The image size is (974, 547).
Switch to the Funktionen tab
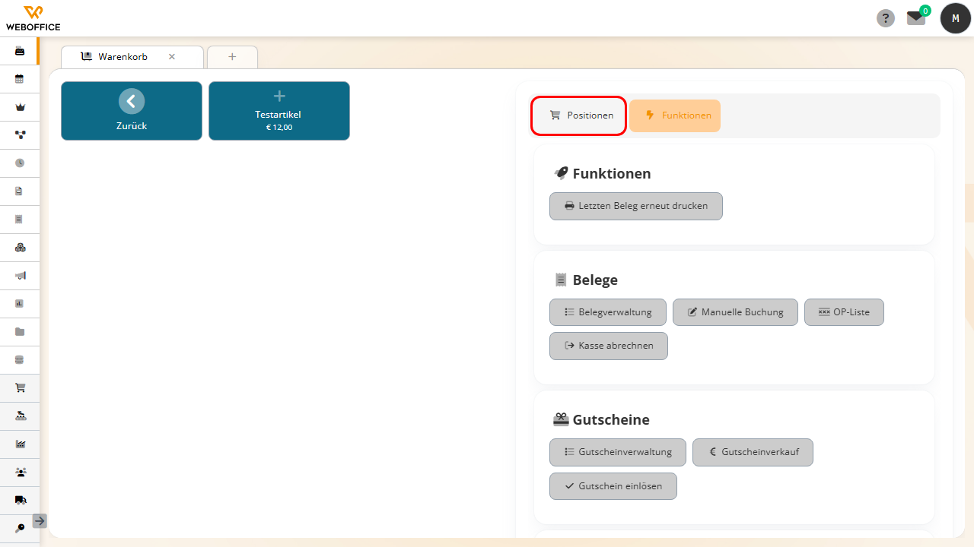click(x=675, y=115)
